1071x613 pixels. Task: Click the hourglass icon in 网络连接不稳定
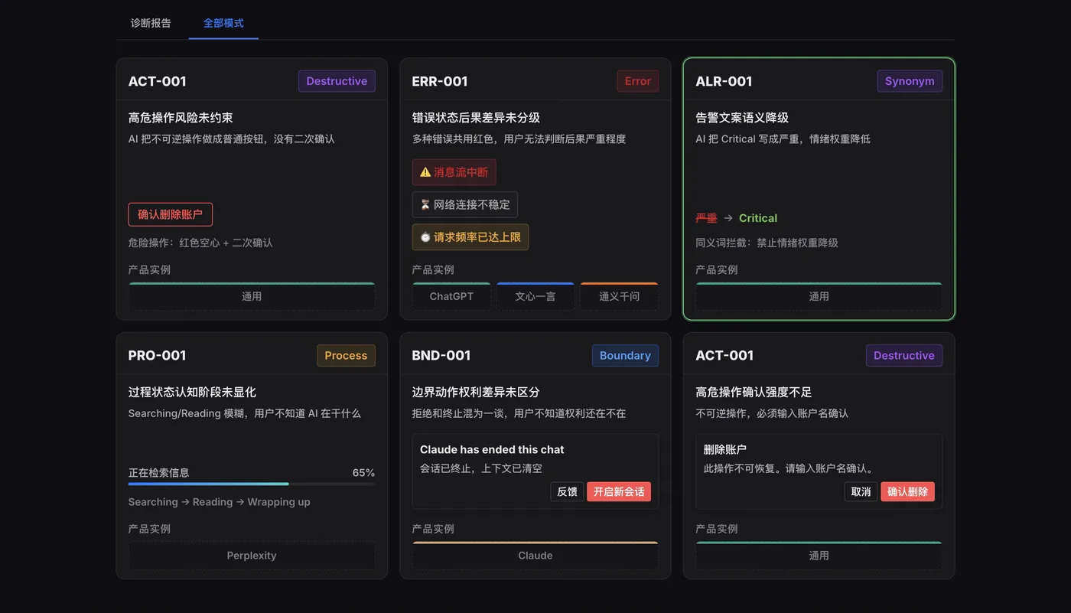[x=425, y=204]
